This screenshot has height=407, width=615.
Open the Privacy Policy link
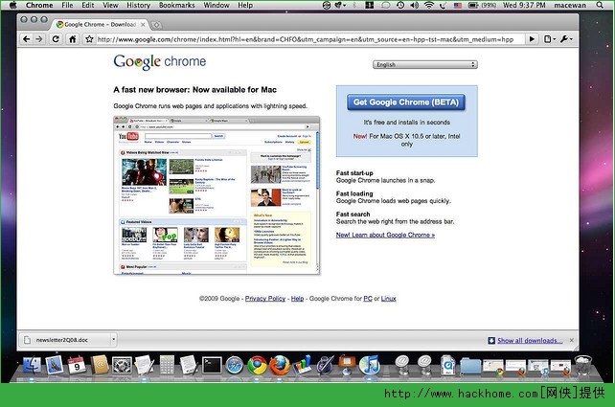tap(265, 299)
